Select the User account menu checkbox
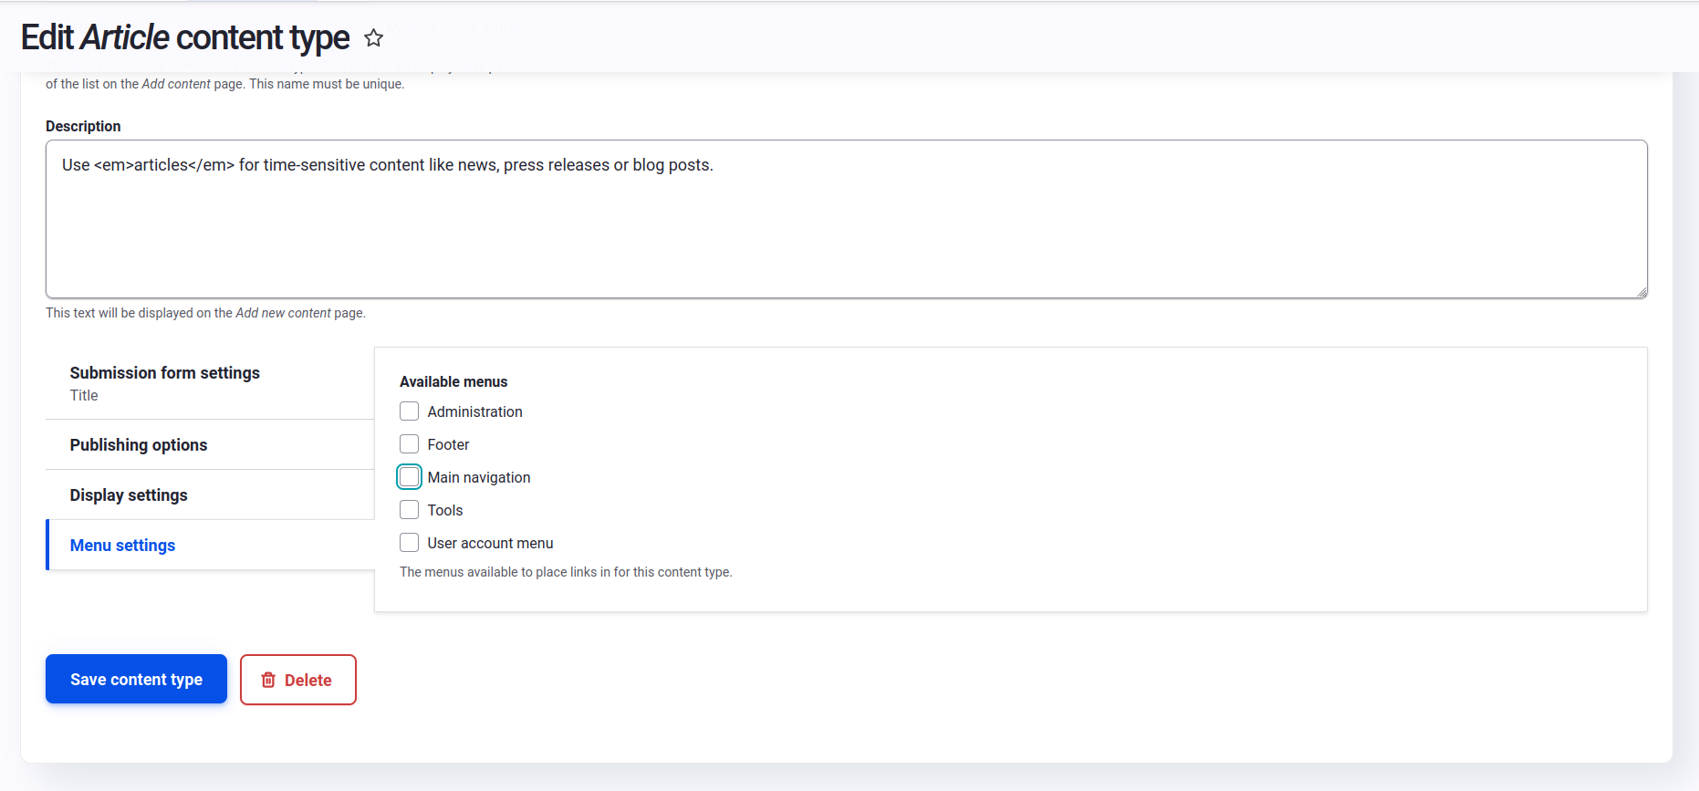Image resolution: width=1699 pixels, height=791 pixels. [410, 543]
